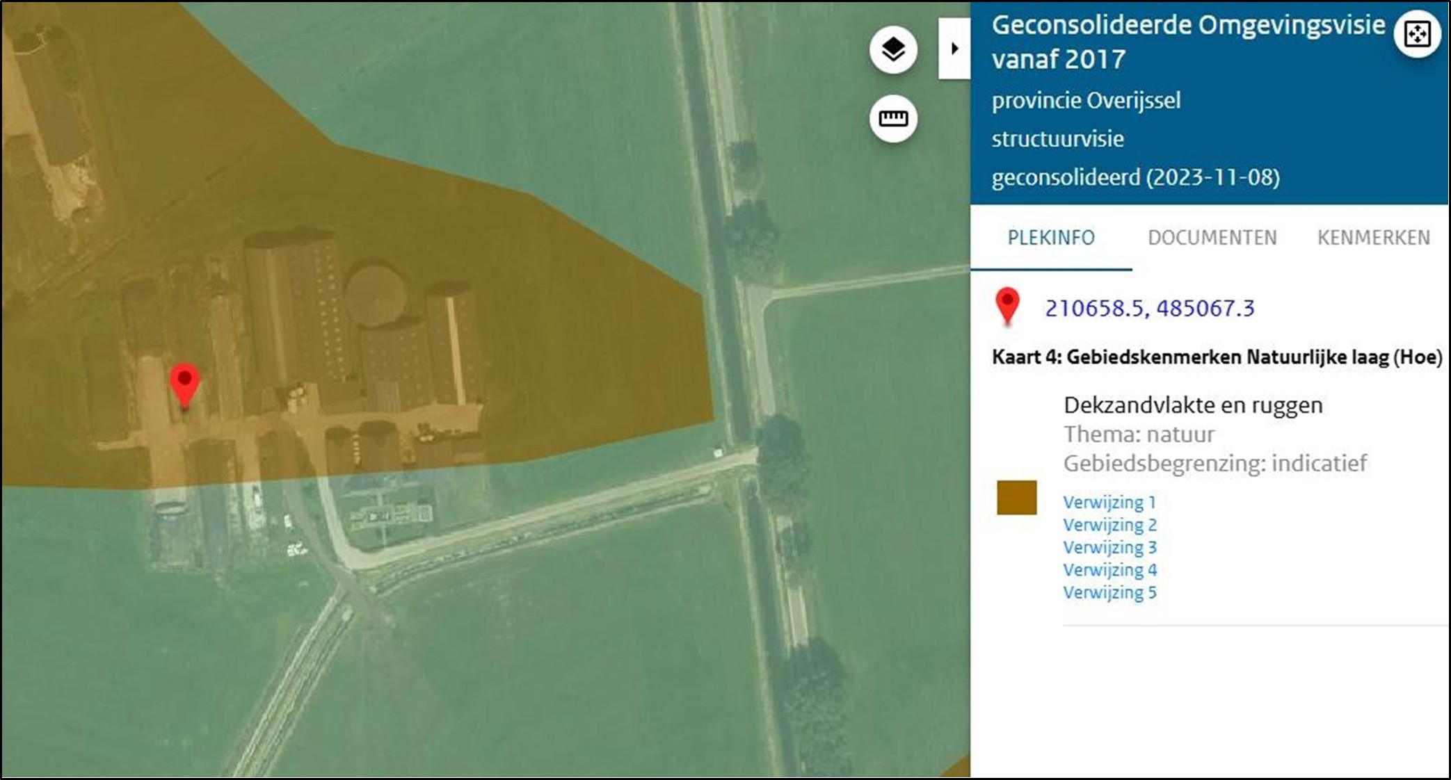Activate the ruler measurement tool
The width and height of the screenshot is (1451, 780).
coord(893,119)
